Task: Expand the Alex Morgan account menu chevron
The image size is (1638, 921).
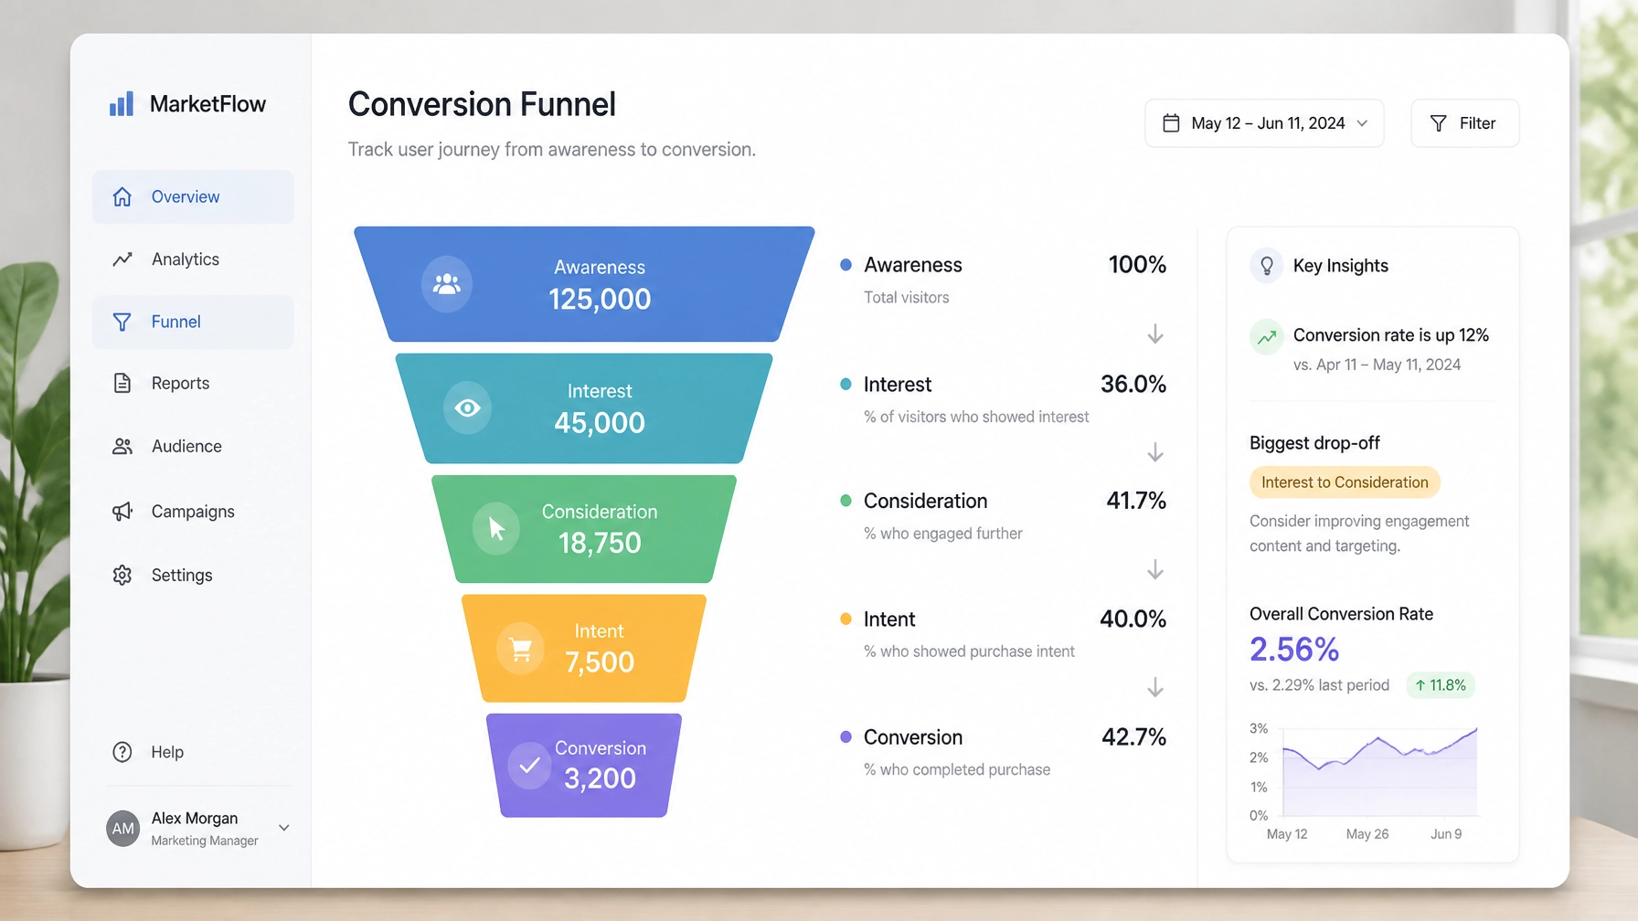Action: (x=284, y=828)
